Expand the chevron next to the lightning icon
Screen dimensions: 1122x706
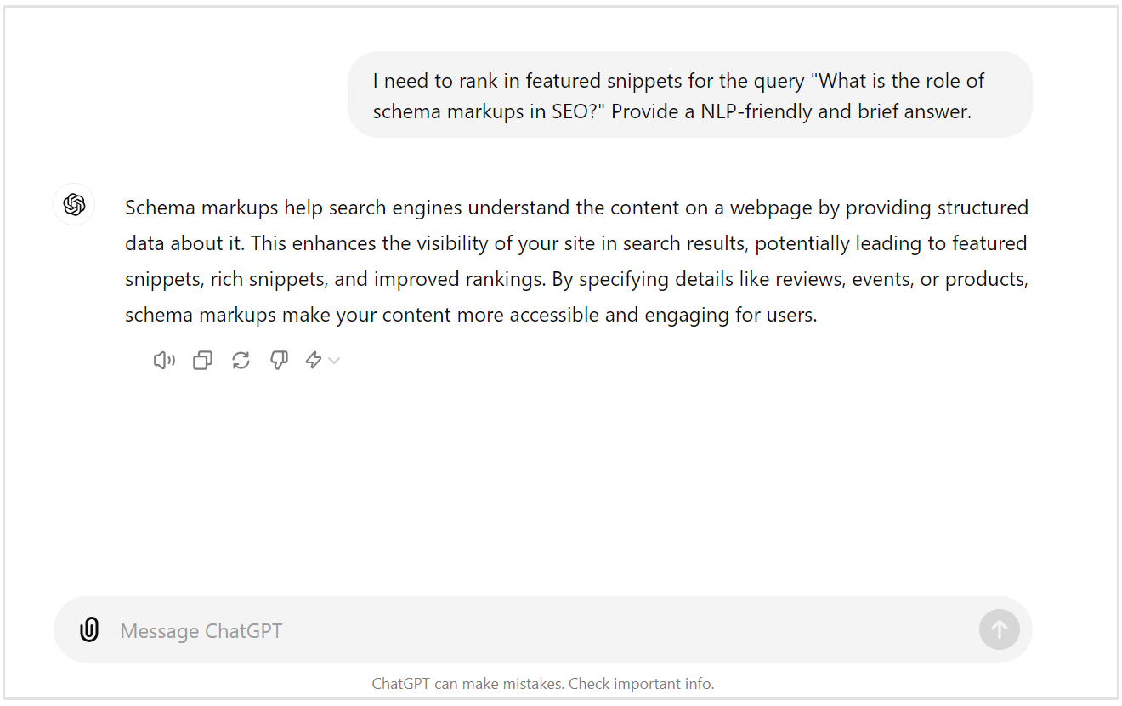pos(333,361)
